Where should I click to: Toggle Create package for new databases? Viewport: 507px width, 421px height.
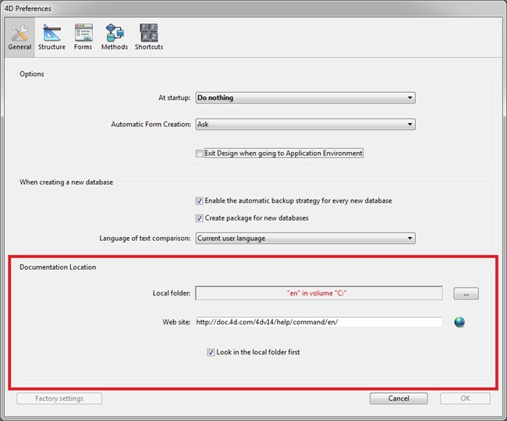(200, 218)
